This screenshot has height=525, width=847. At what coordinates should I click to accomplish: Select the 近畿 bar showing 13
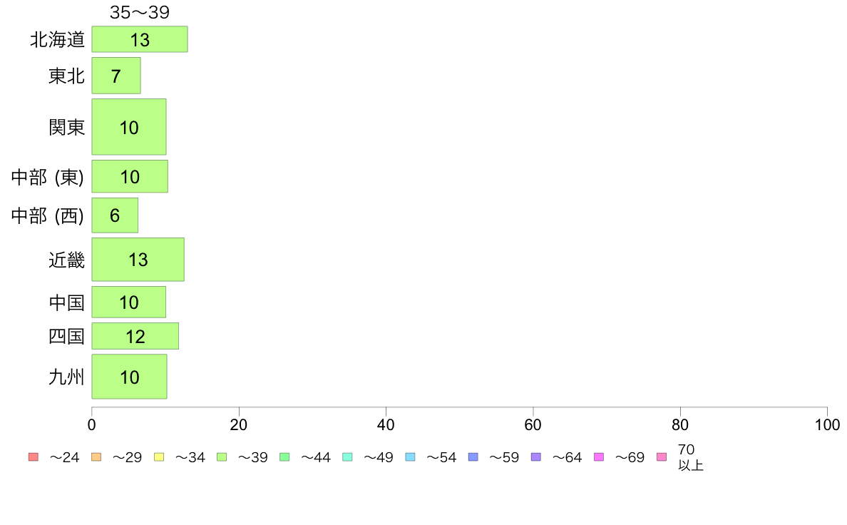(138, 260)
